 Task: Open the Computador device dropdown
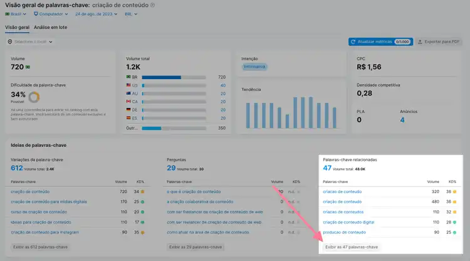51,14
